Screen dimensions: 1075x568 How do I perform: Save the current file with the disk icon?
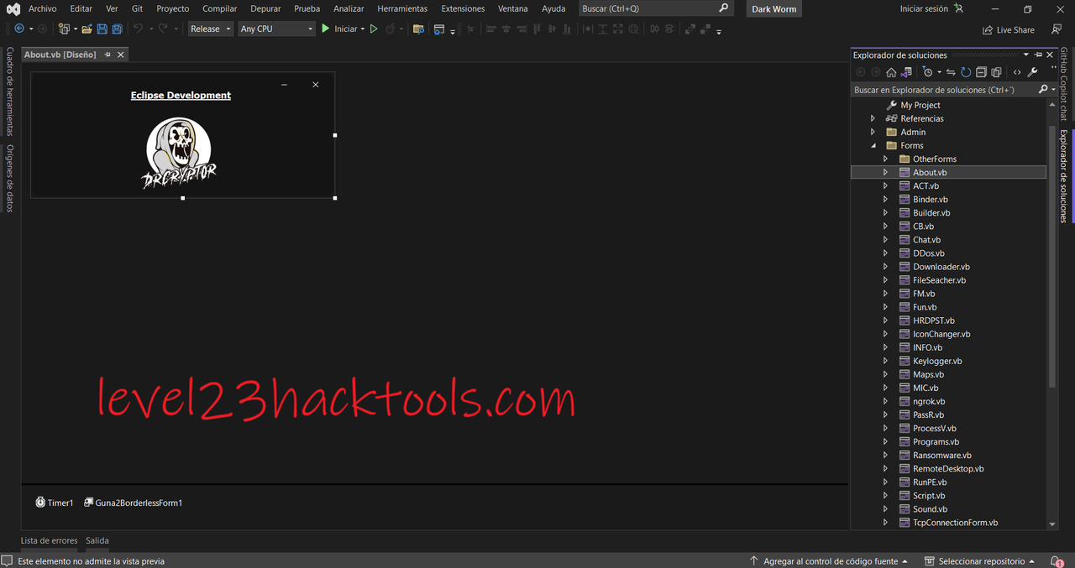(x=102, y=29)
